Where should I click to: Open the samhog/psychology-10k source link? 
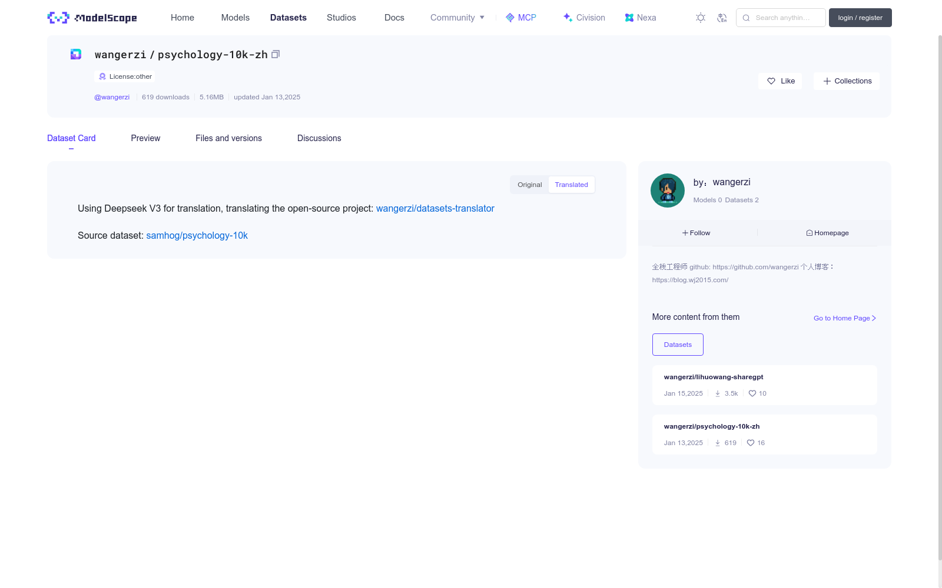click(197, 235)
